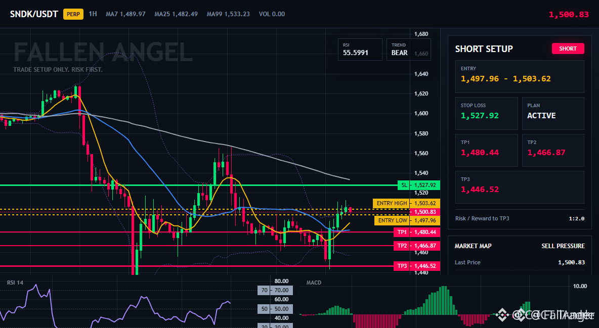The height and width of the screenshot is (328, 599).
Task: Click the PLAN ACTIVE card
Action: tap(553, 113)
